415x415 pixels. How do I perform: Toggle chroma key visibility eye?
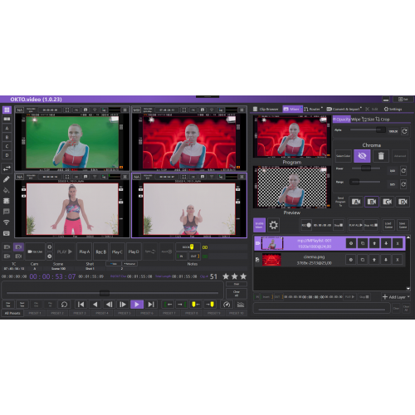(362, 156)
